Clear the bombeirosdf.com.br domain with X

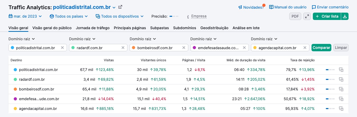pyautogui.click(x=184, y=48)
